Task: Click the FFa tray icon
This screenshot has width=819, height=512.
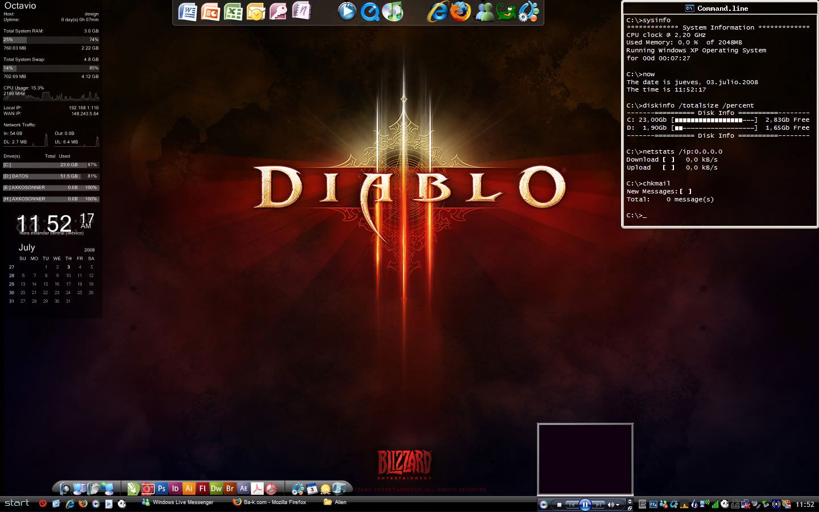Action: [653, 504]
